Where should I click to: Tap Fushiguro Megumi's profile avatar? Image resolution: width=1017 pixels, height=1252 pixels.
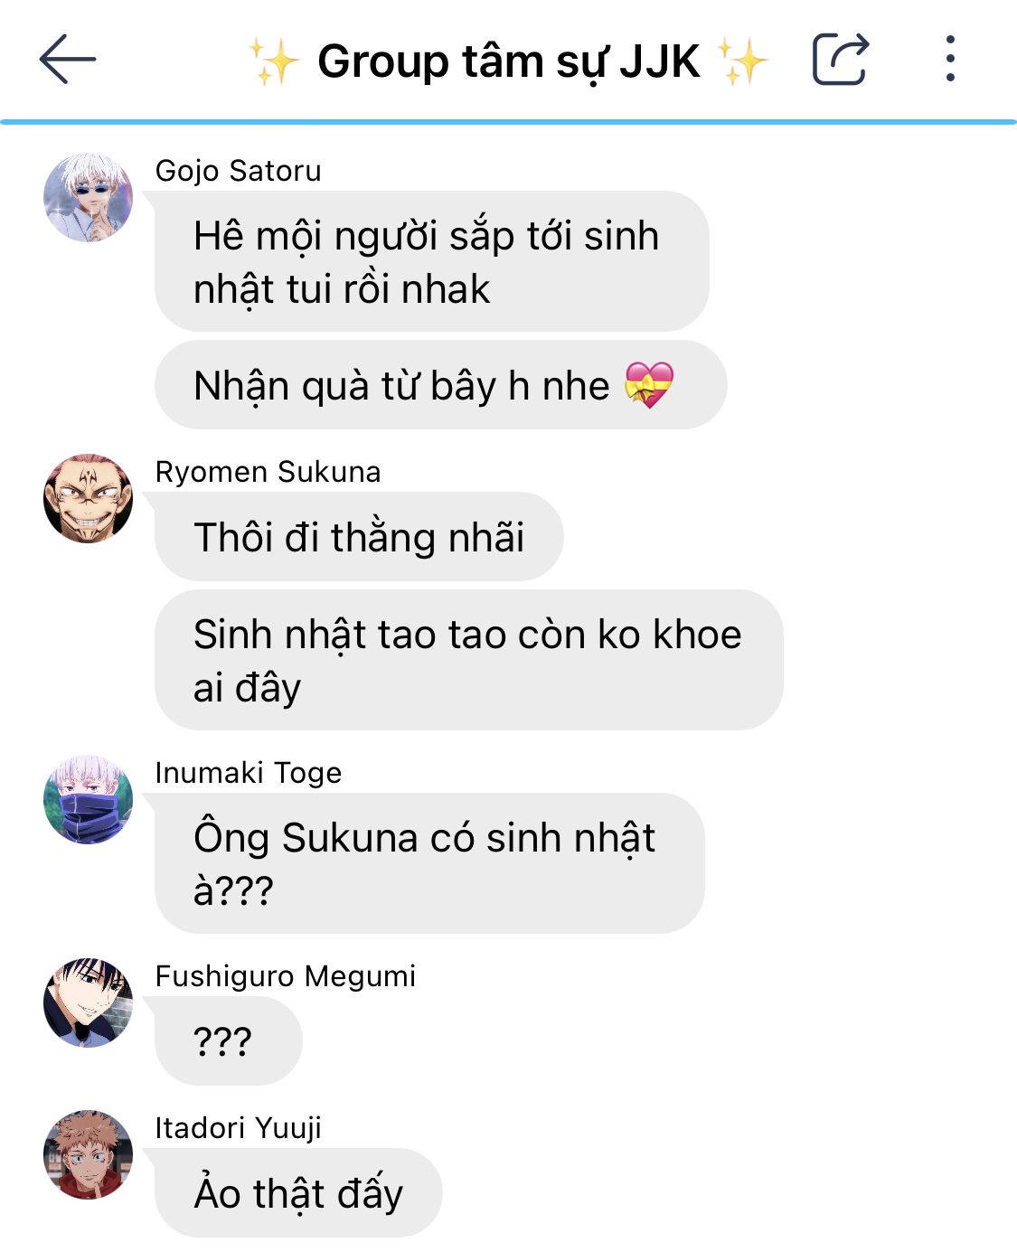[x=89, y=1003]
